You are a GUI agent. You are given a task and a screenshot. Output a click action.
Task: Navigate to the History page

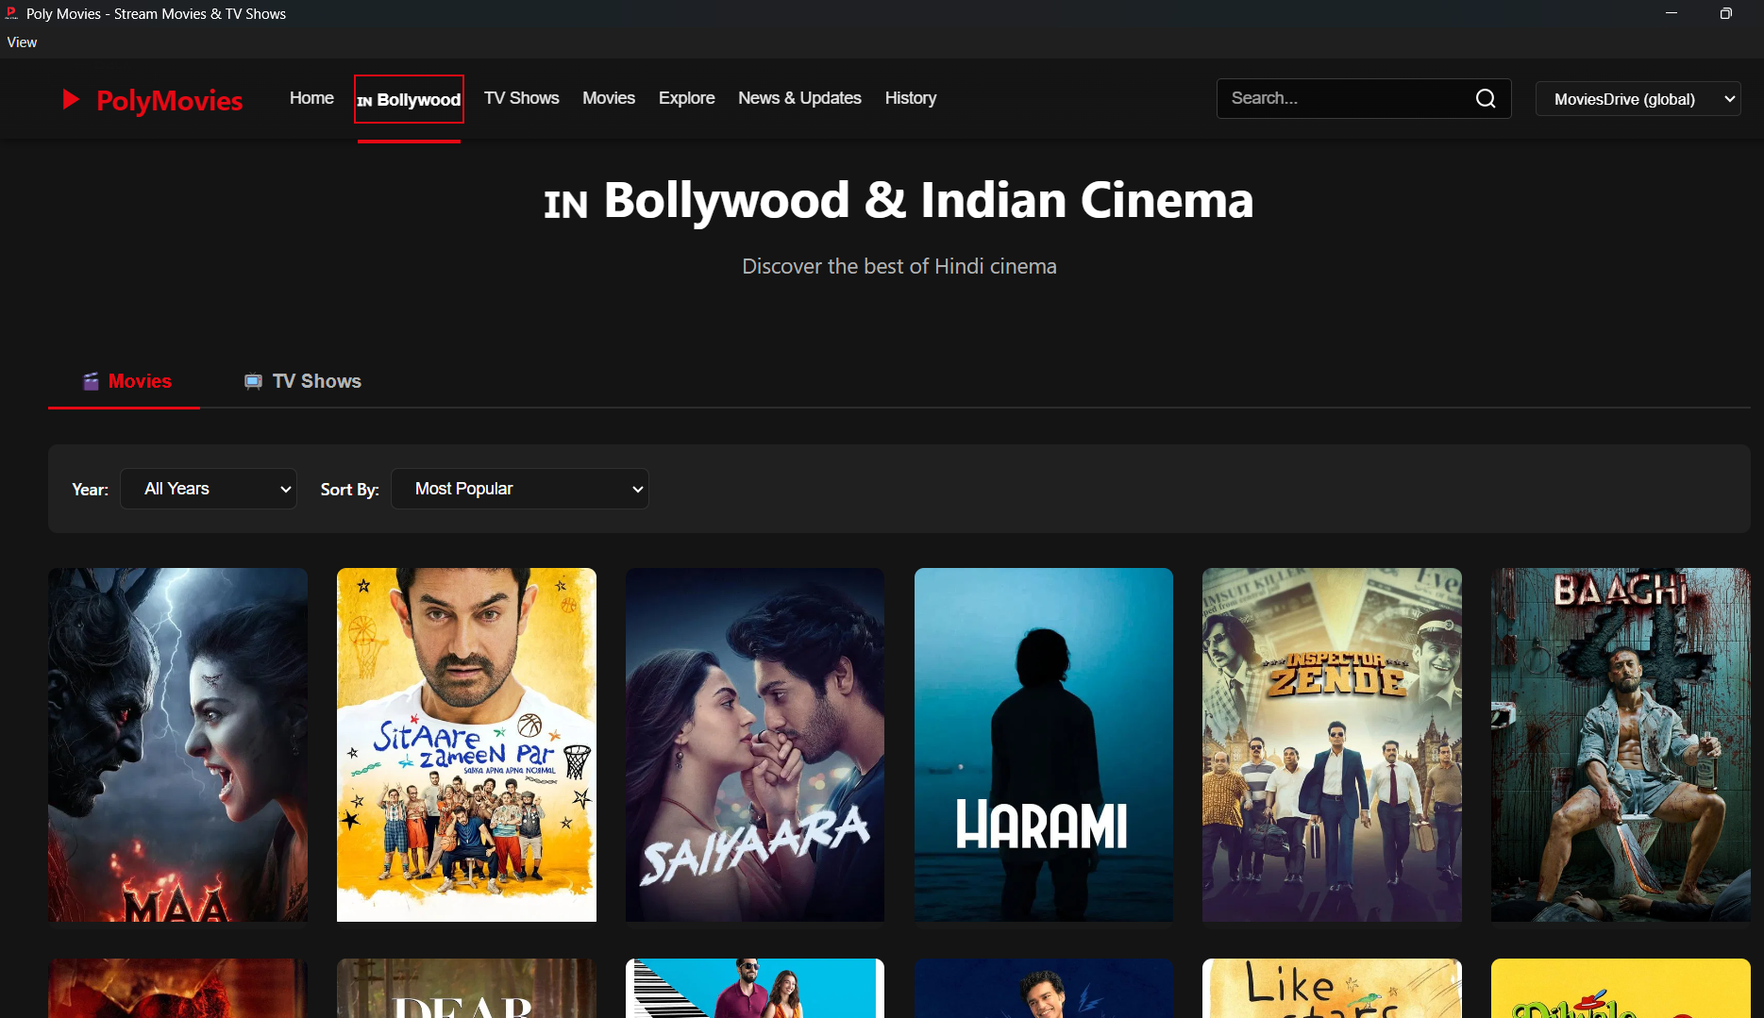[x=910, y=98]
